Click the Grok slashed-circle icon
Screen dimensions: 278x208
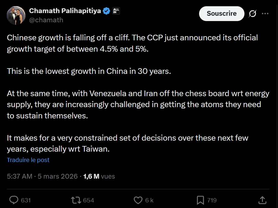pos(252,14)
